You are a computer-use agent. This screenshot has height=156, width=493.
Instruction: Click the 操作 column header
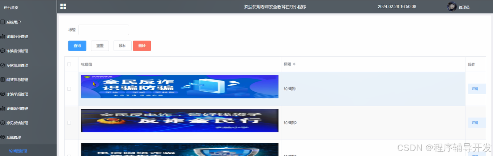click(471, 64)
